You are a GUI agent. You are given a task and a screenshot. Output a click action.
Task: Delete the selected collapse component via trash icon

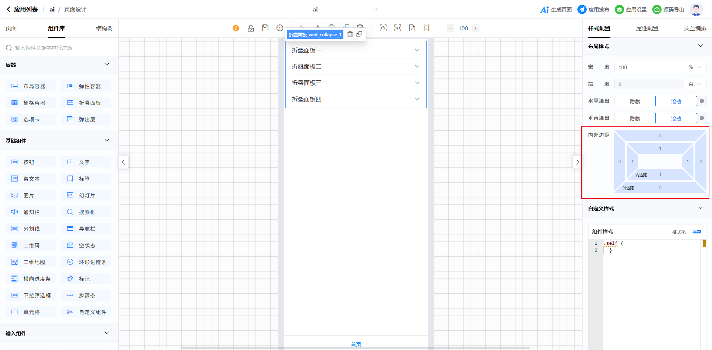[x=350, y=34]
